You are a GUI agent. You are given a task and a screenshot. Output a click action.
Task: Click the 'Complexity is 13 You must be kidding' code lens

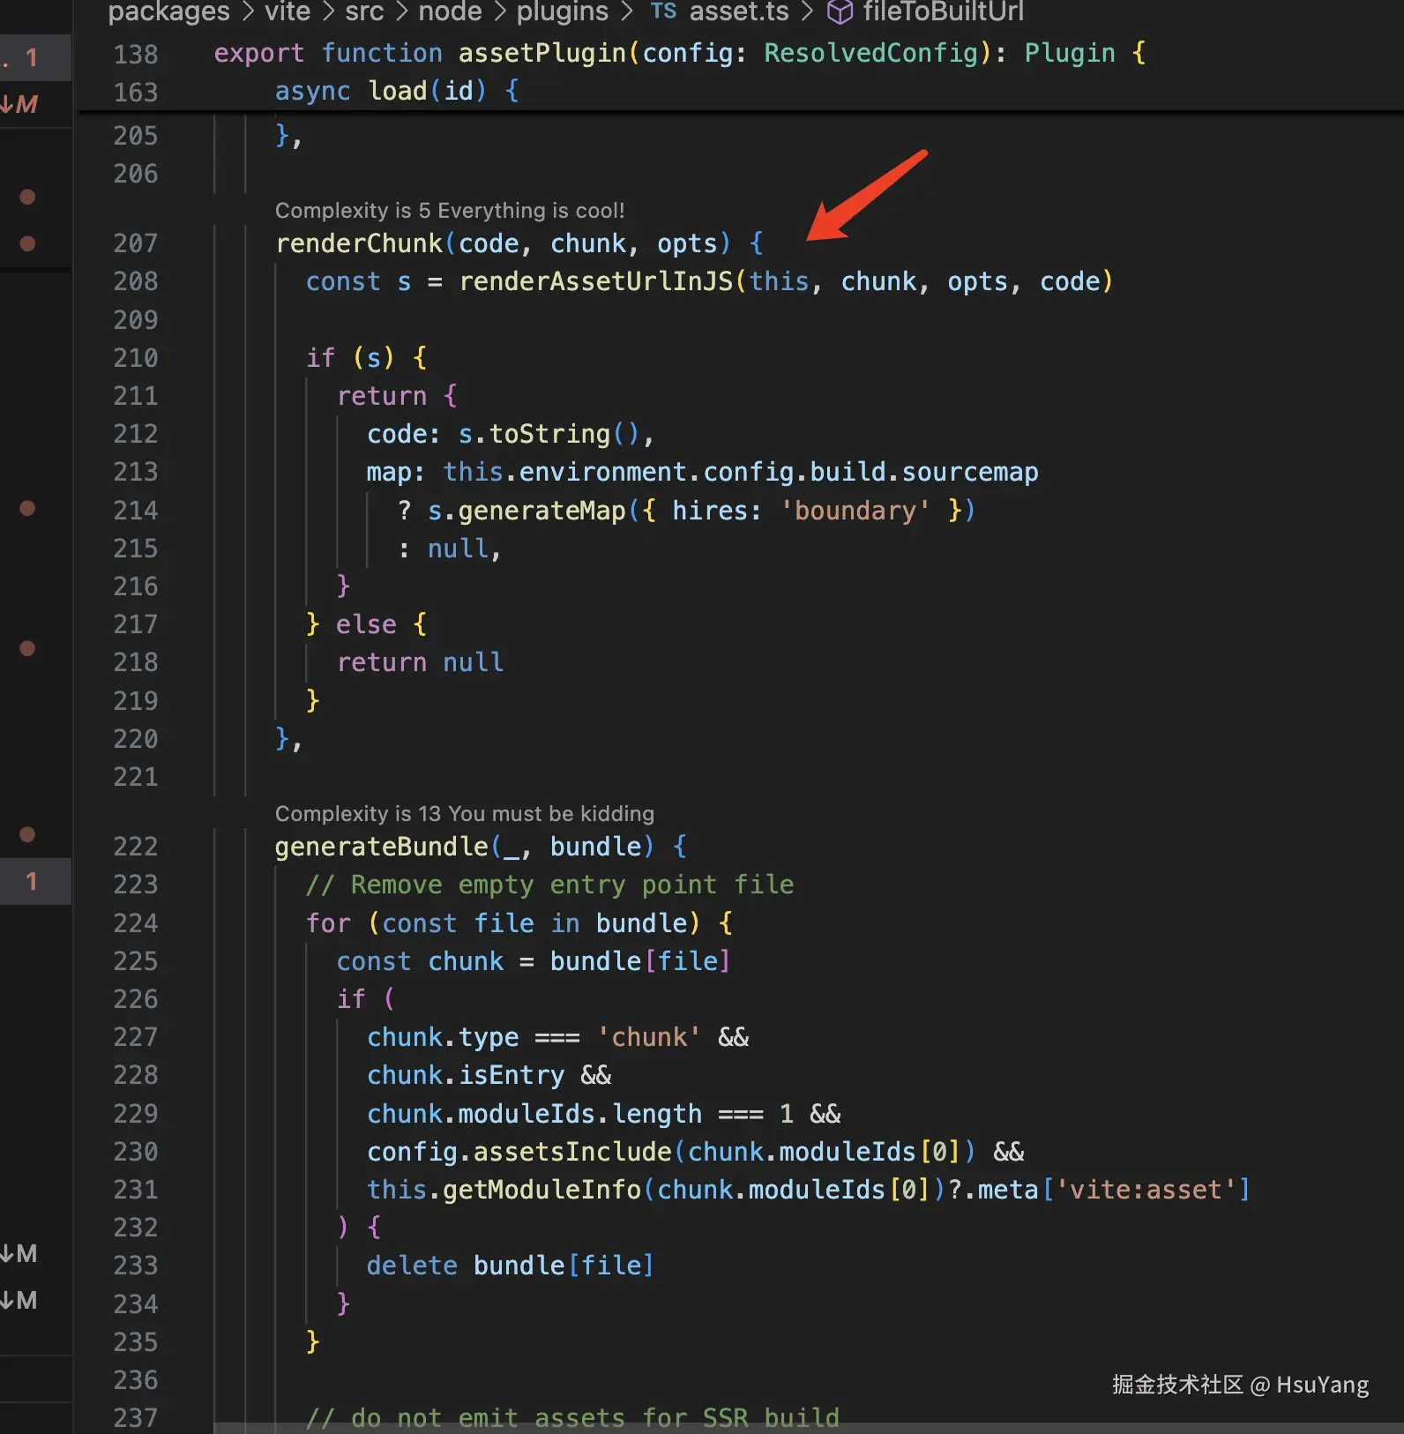click(465, 813)
